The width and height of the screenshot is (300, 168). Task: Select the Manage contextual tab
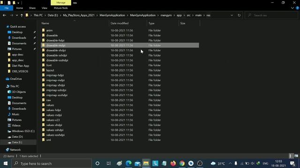tap(61, 3)
